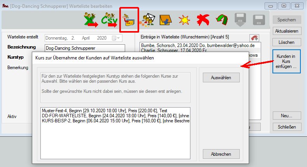Click the green-red undo arrow icon
Screen dimensions: 307x167
(220, 20)
